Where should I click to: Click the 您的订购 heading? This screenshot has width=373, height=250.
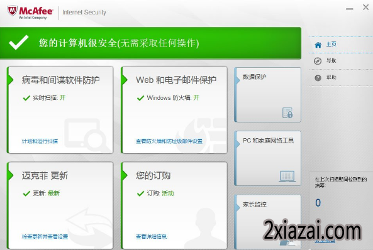click(153, 176)
